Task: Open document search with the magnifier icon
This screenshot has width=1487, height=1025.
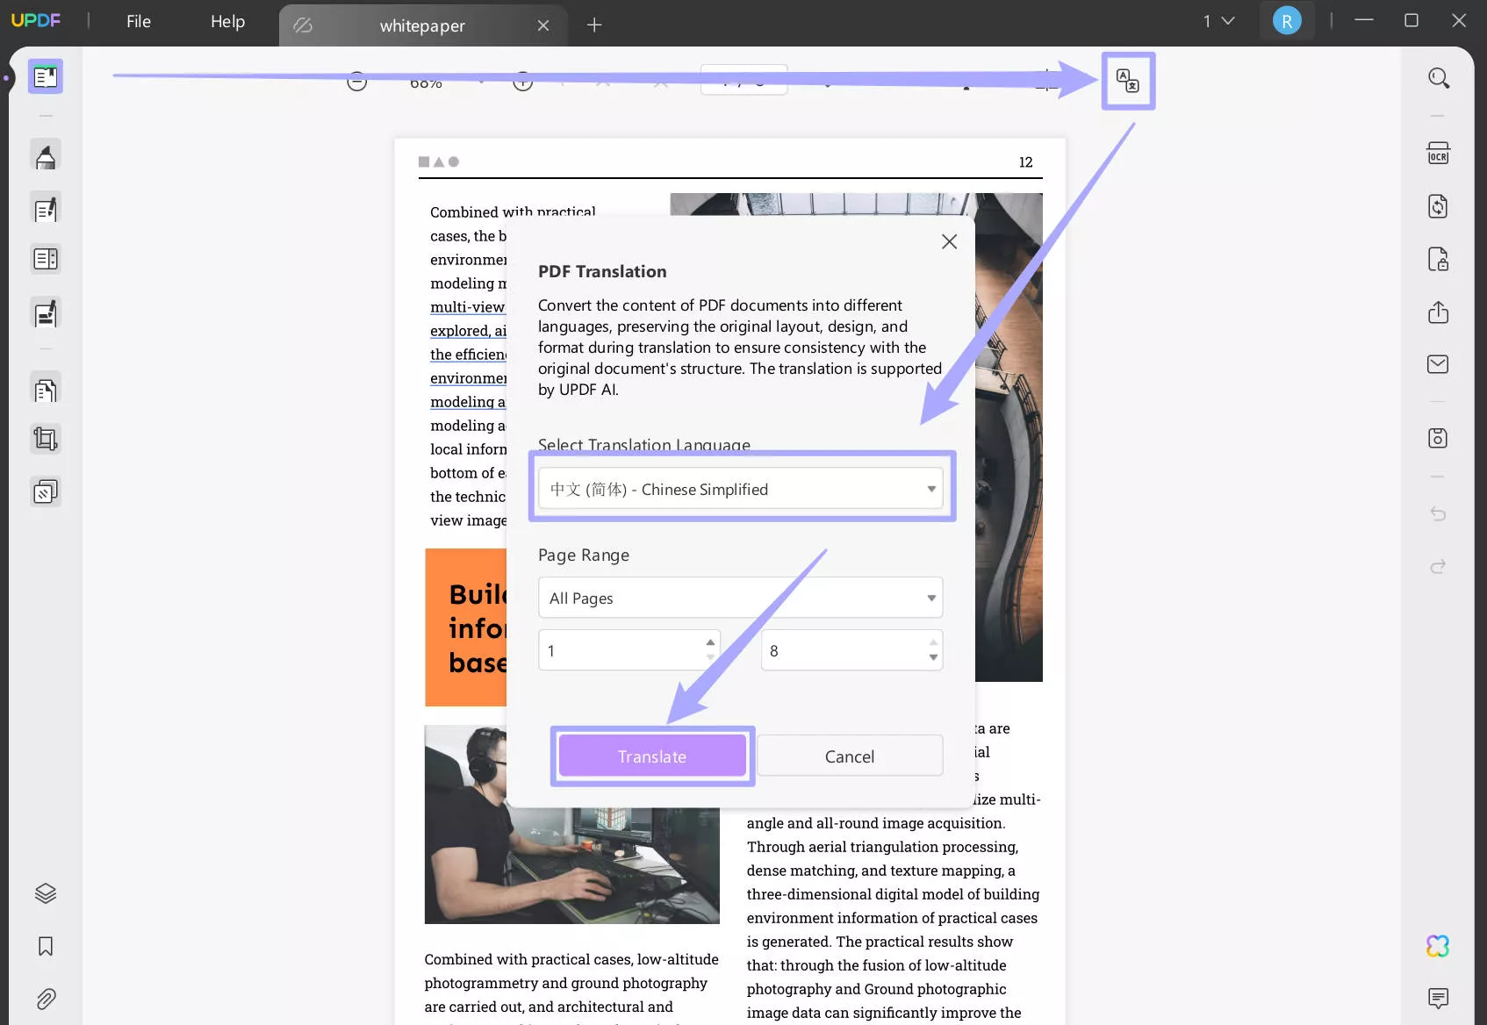Action: (1439, 77)
